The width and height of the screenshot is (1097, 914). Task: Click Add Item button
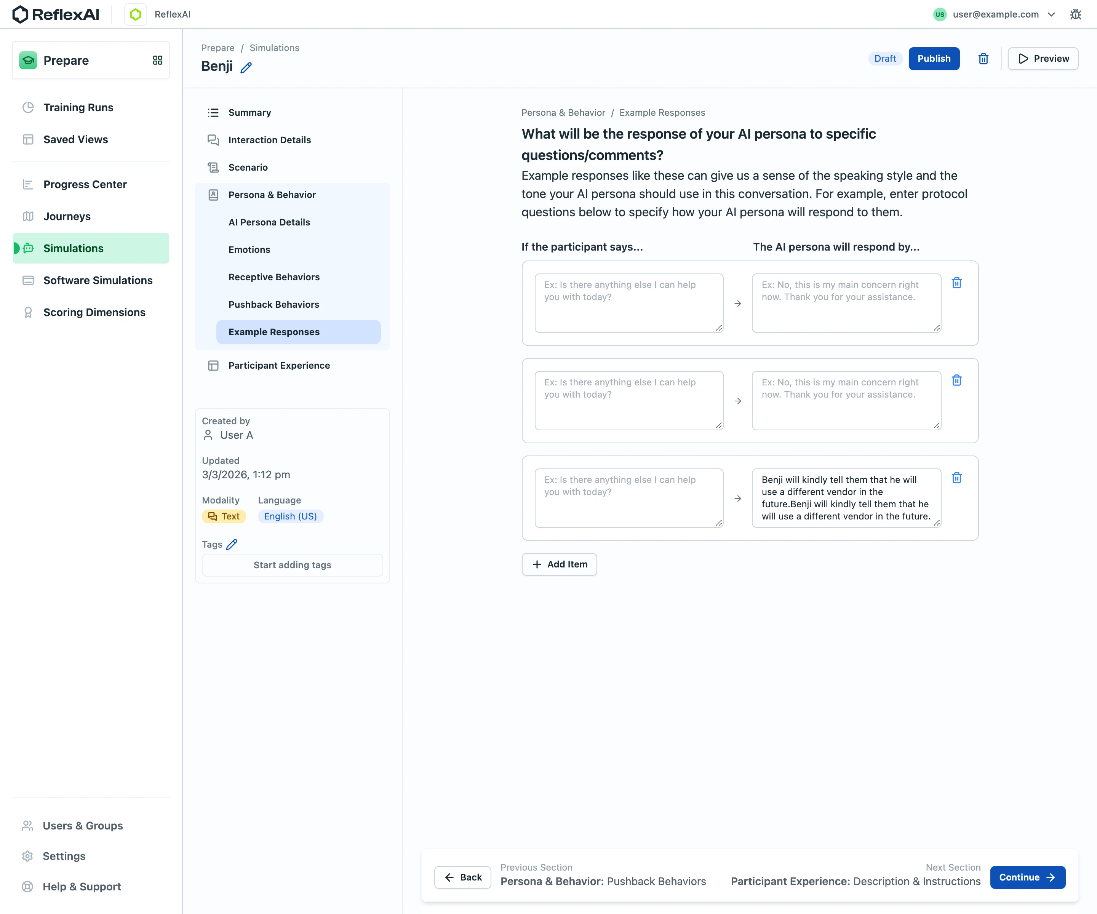[x=559, y=564]
